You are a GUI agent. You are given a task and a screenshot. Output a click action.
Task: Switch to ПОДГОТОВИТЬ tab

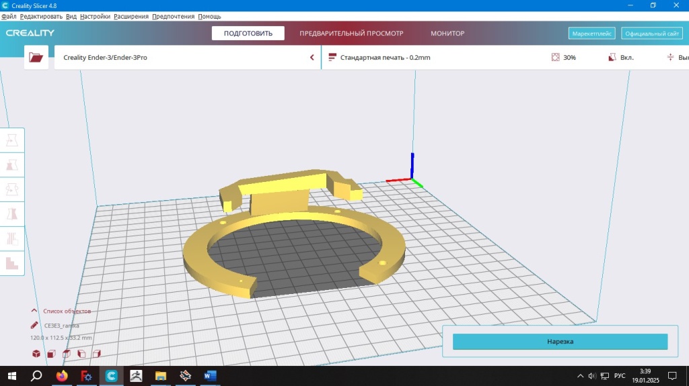(x=248, y=33)
